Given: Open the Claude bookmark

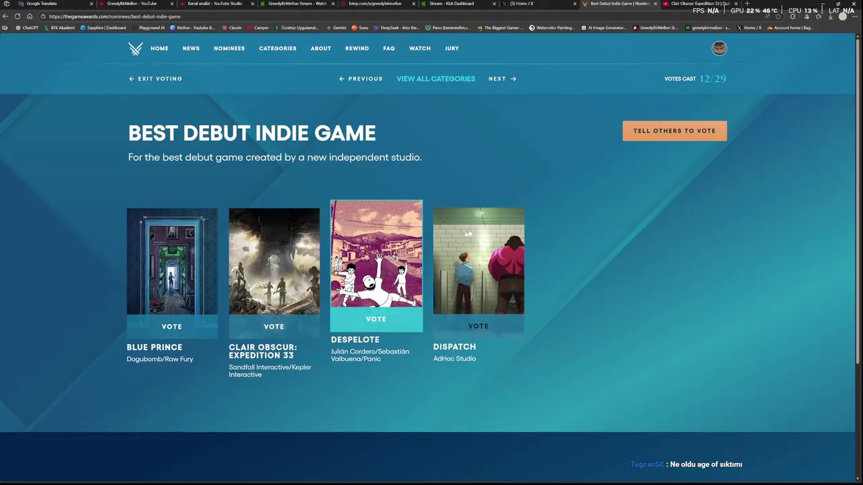Looking at the screenshot, I should pyautogui.click(x=232, y=28).
